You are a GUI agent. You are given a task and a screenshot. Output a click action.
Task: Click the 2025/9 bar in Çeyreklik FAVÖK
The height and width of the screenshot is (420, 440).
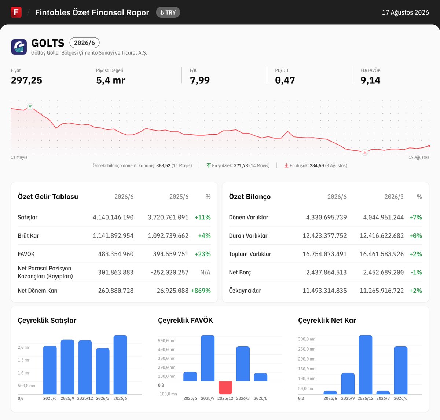(208, 358)
